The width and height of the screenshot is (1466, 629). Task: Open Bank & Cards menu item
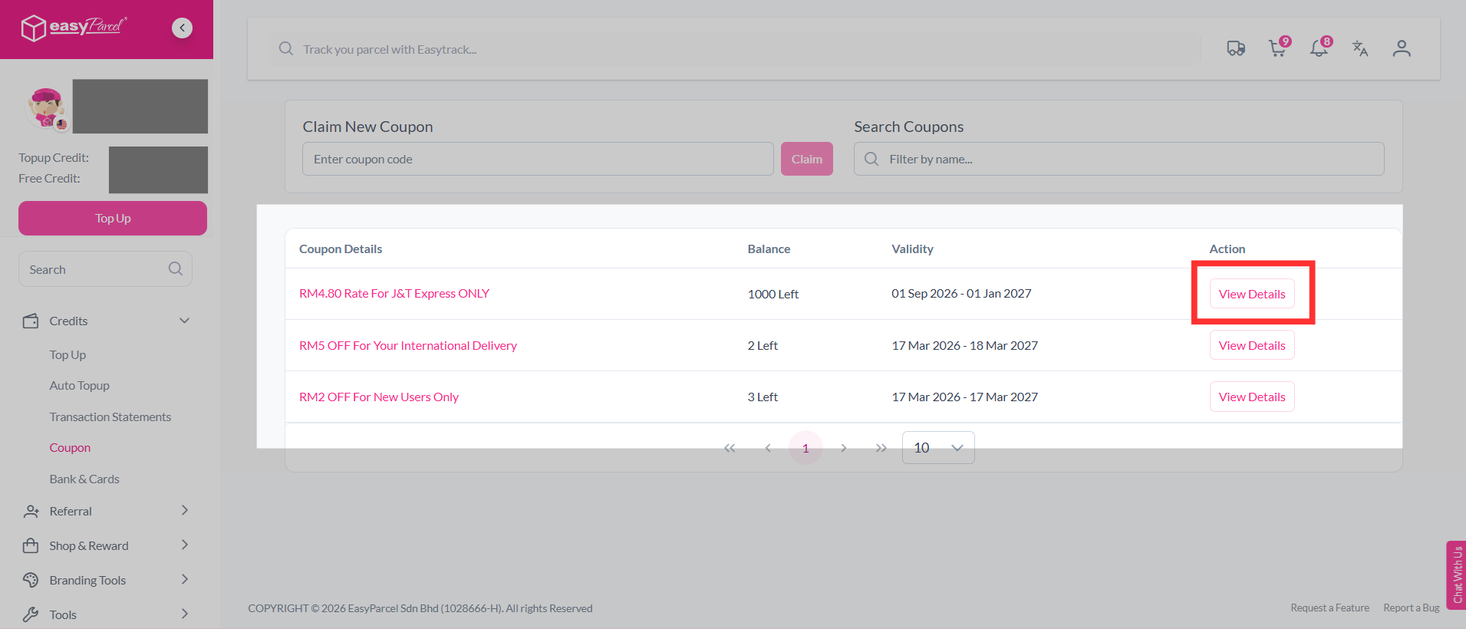(84, 479)
